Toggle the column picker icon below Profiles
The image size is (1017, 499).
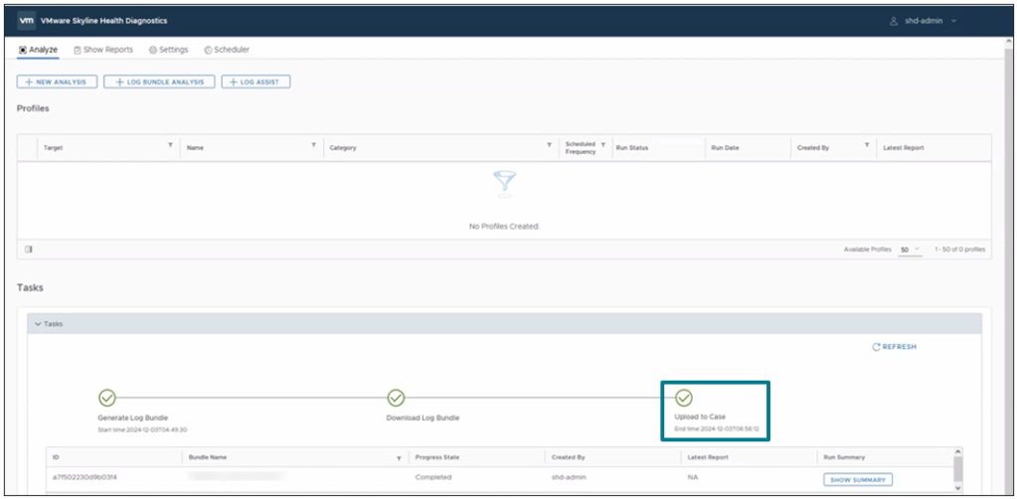29,249
